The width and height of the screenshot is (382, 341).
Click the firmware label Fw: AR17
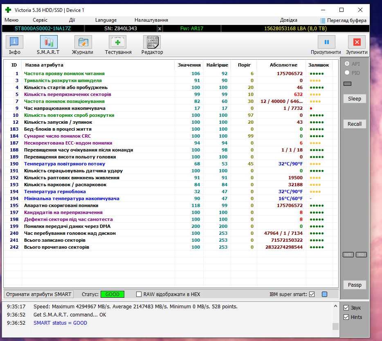[192, 29]
